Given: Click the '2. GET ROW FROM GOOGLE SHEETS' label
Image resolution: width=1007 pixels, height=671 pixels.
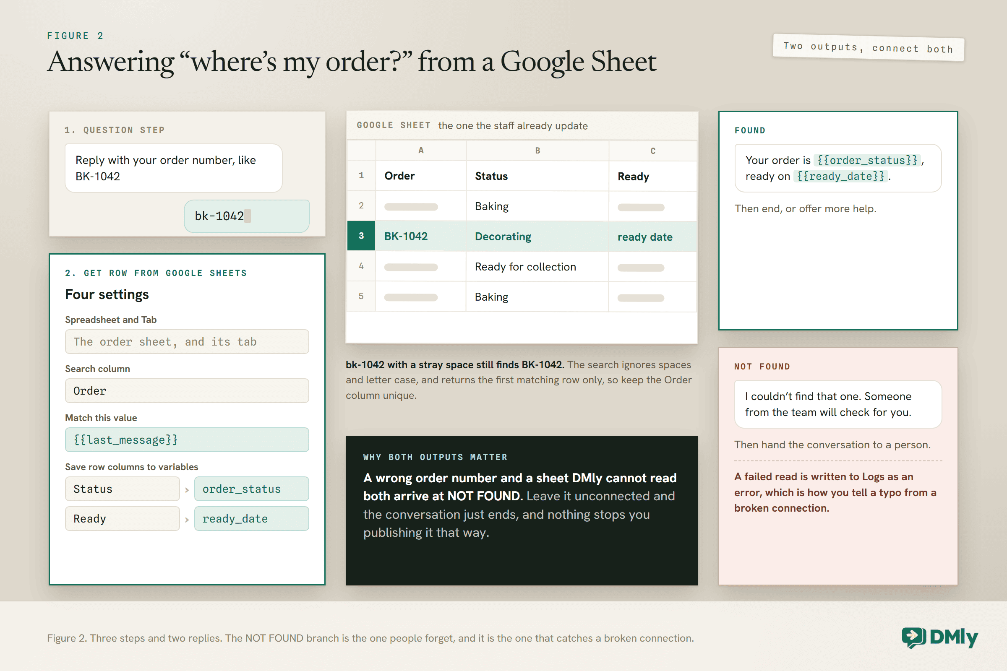Looking at the screenshot, I should point(156,273).
